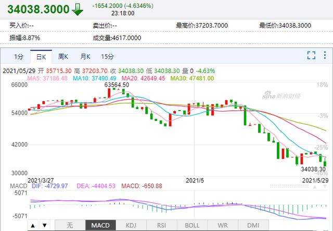Click the change value -1654.2000 (-4.6346%)
Viewport: 333px width, 231px height.
pyautogui.click(x=123, y=6)
